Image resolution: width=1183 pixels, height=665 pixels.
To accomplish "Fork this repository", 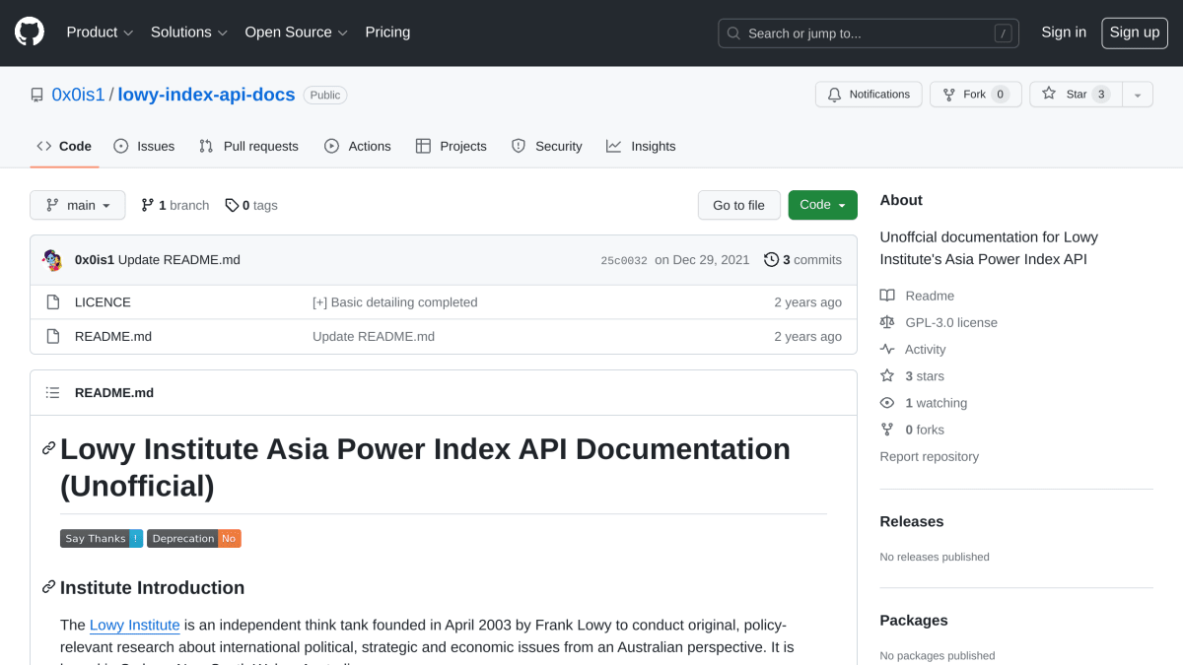I will tap(975, 95).
